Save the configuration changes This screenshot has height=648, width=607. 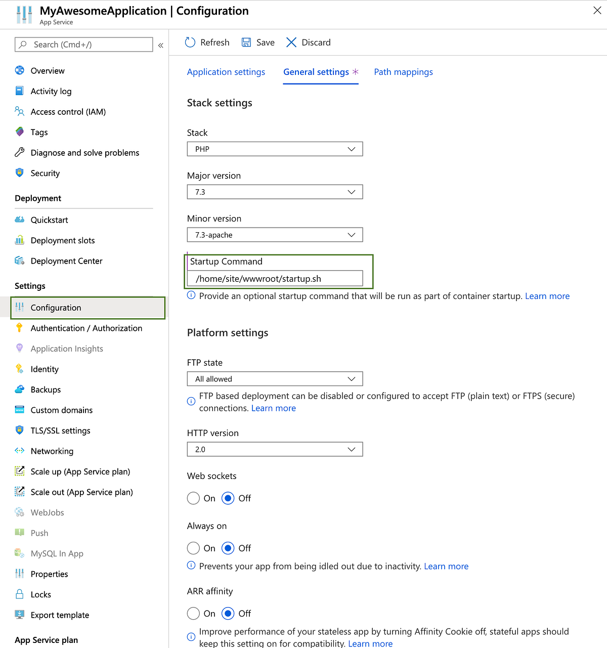257,42
